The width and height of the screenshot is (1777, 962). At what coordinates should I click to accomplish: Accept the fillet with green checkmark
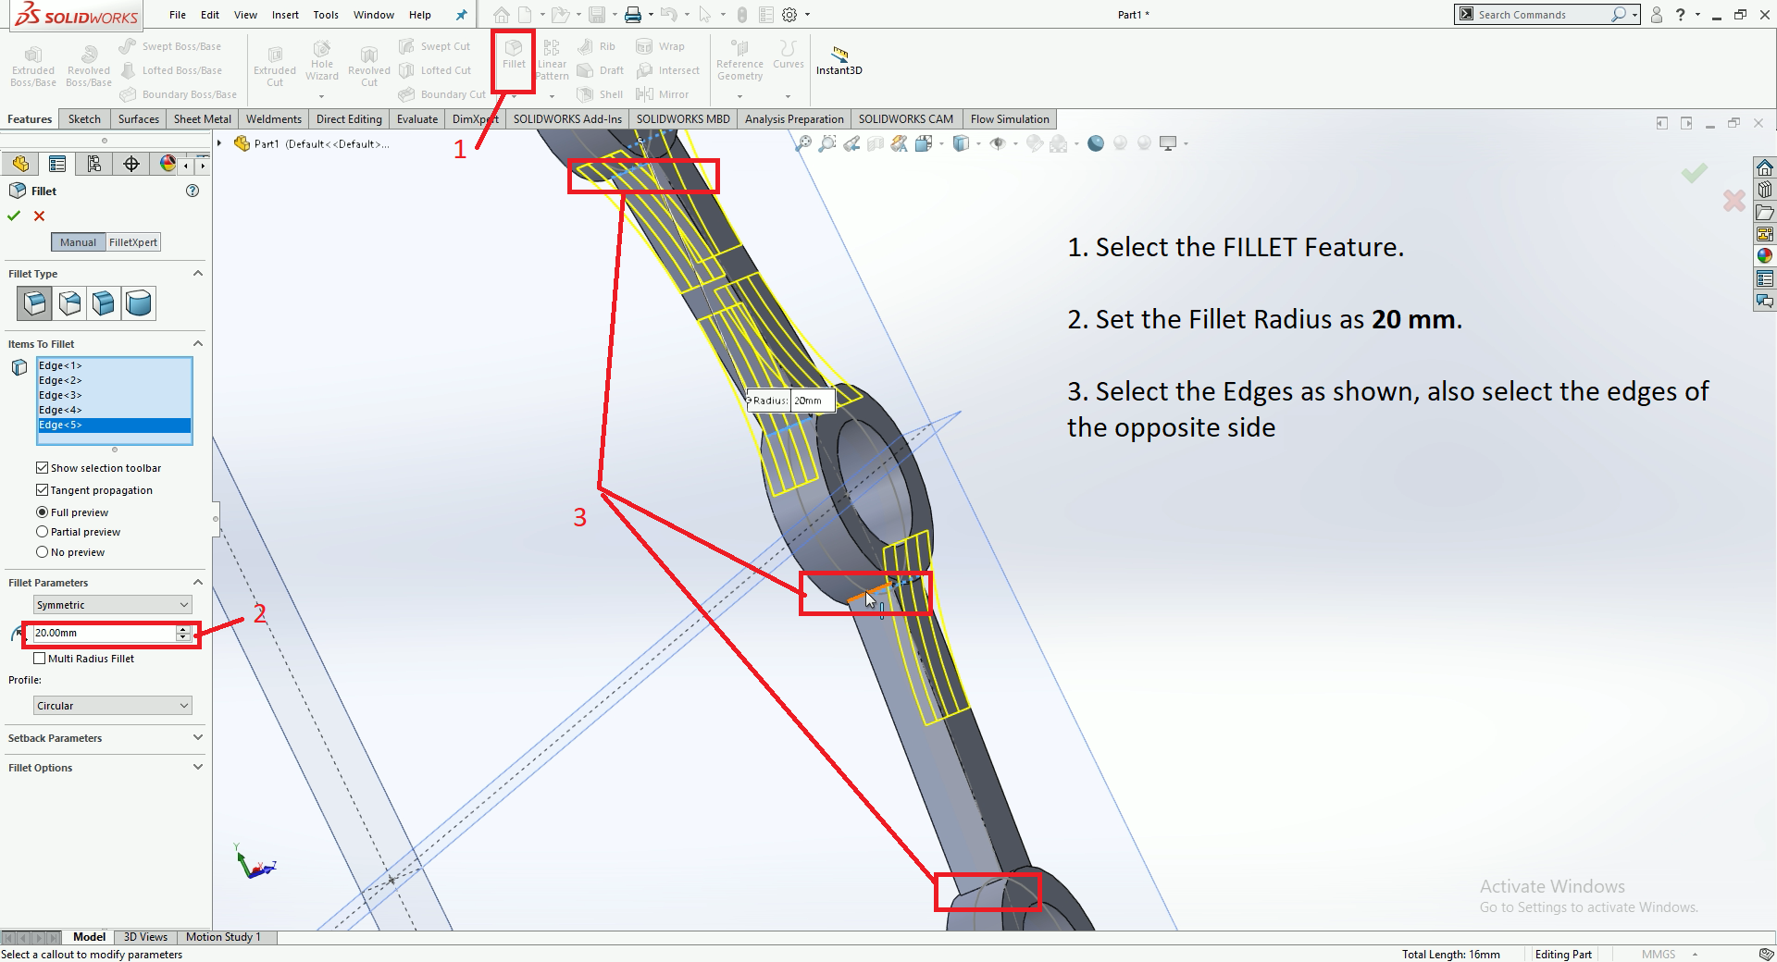pyautogui.click(x=14, y=216)
